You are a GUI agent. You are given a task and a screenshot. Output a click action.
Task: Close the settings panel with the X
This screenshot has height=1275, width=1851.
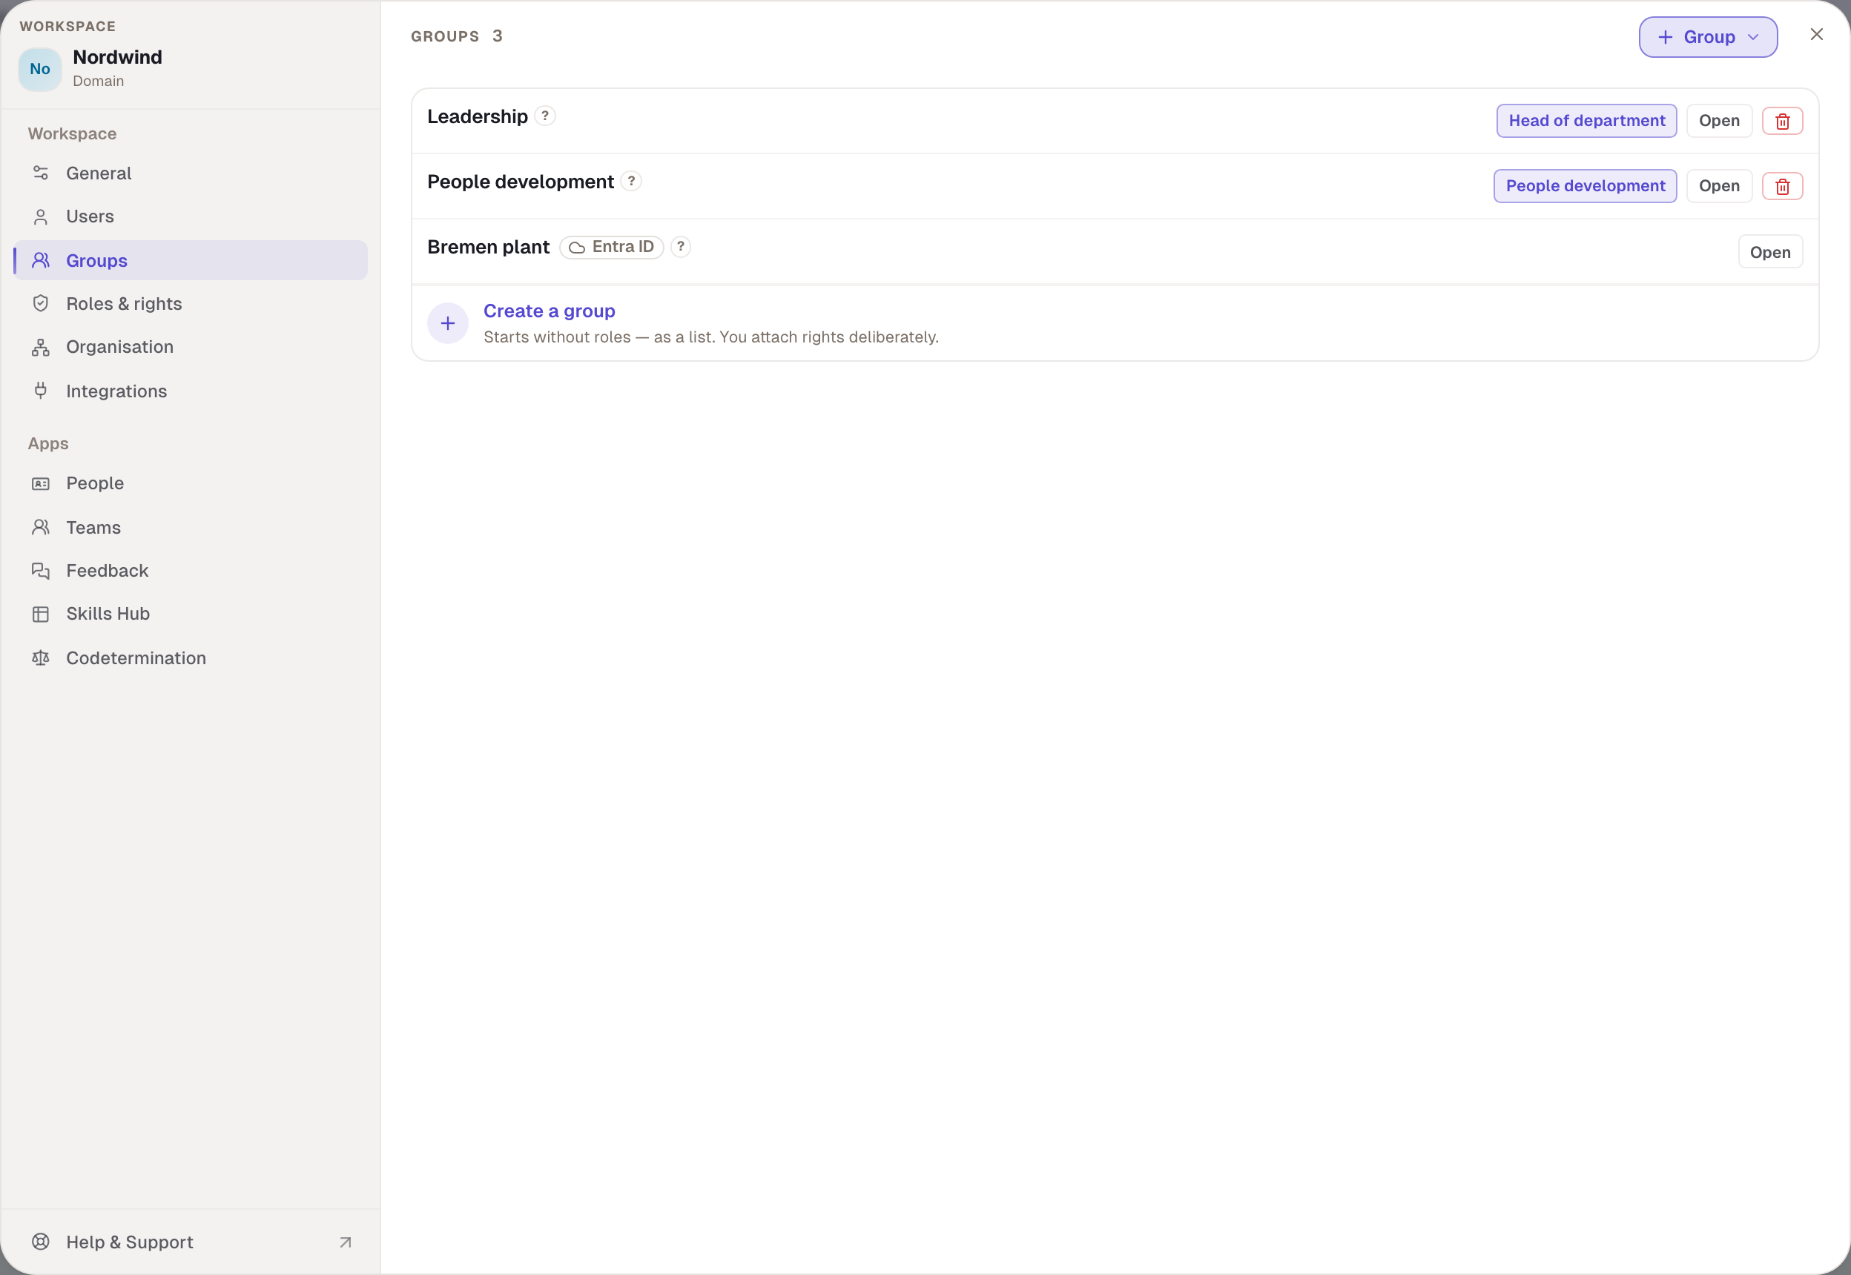(x=1817, y=34)
